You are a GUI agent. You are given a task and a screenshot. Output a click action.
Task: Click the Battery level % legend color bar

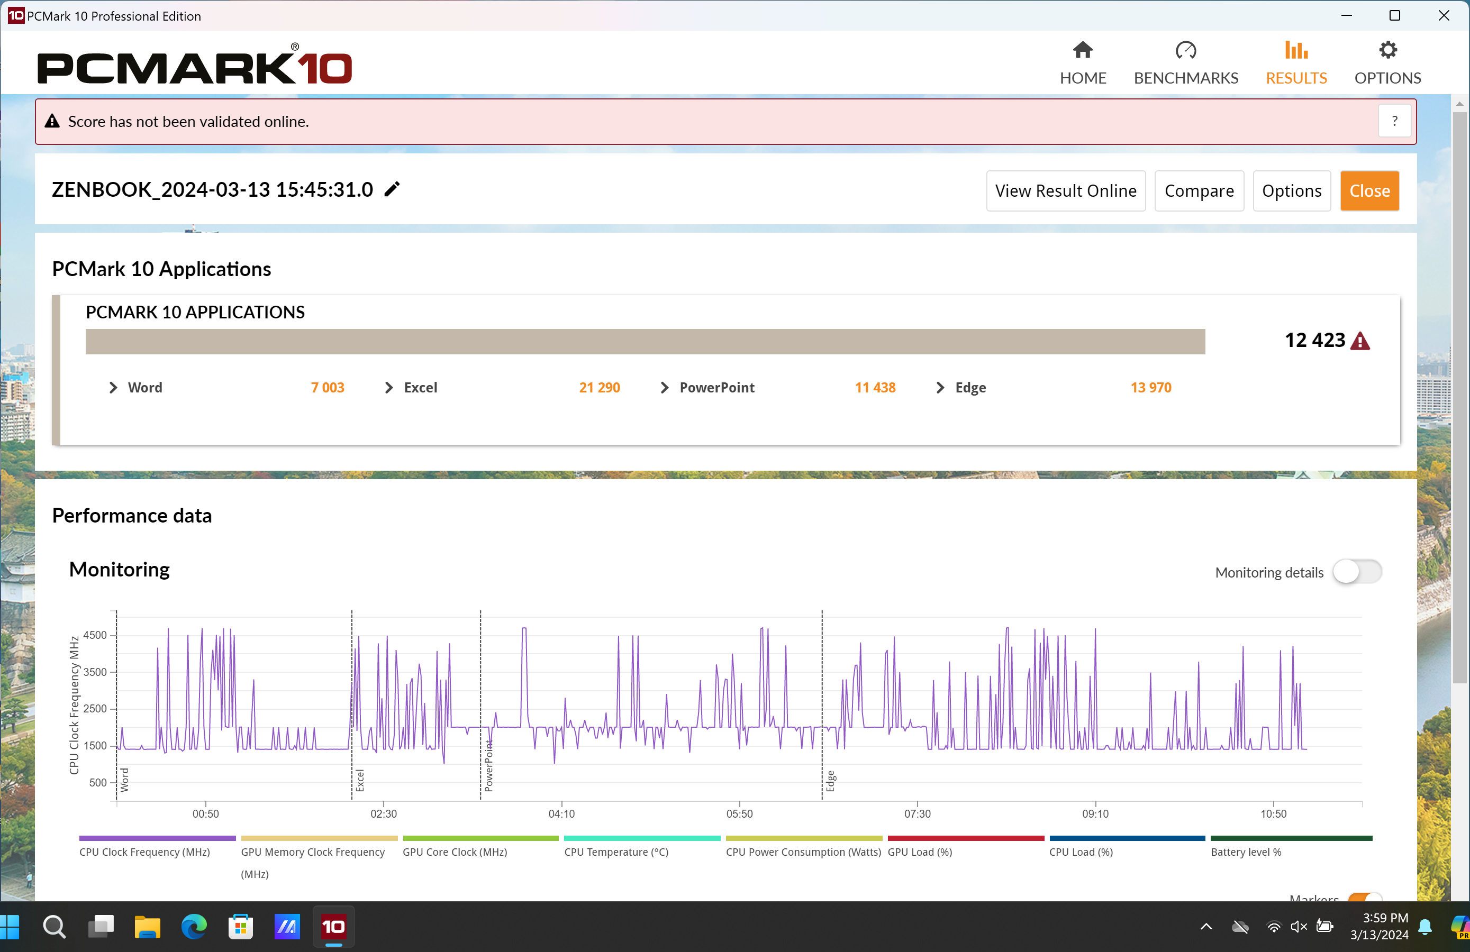tap(1291, 838)
